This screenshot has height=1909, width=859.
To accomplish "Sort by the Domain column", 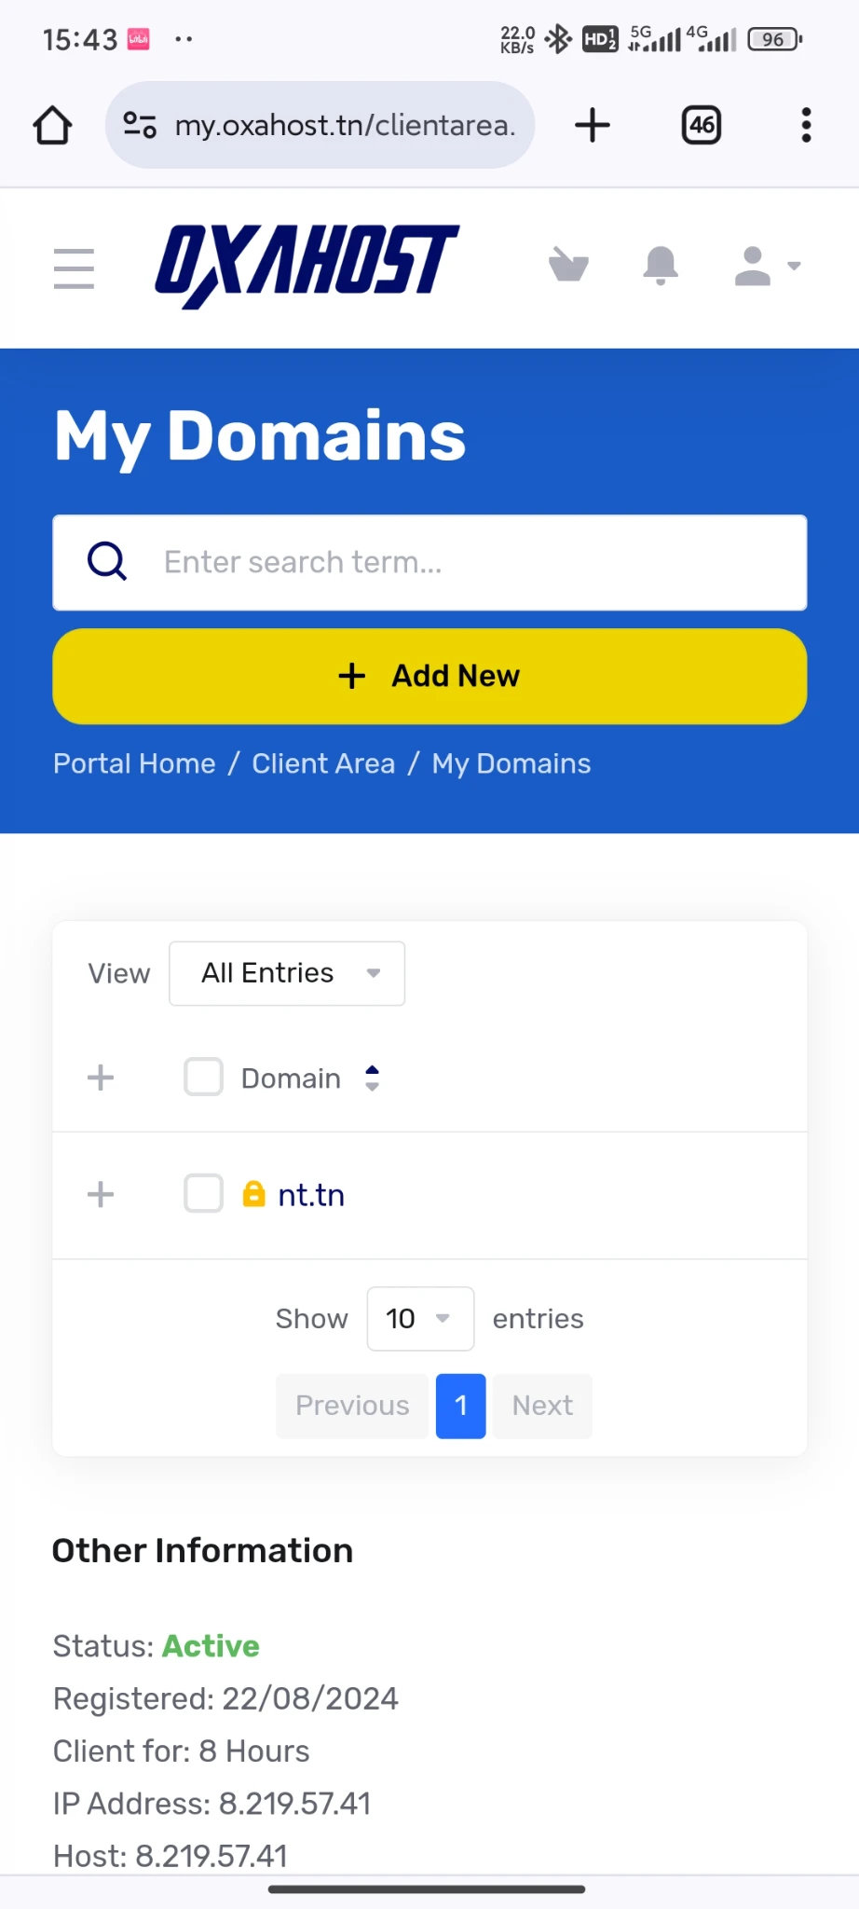I will (372, 1078).
